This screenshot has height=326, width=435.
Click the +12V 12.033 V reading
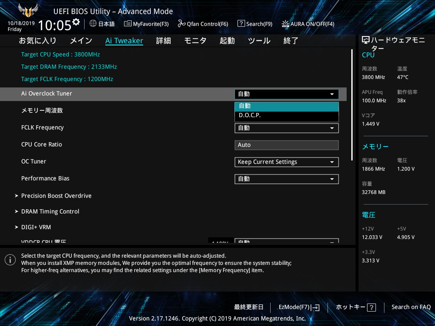pos(372,237)
